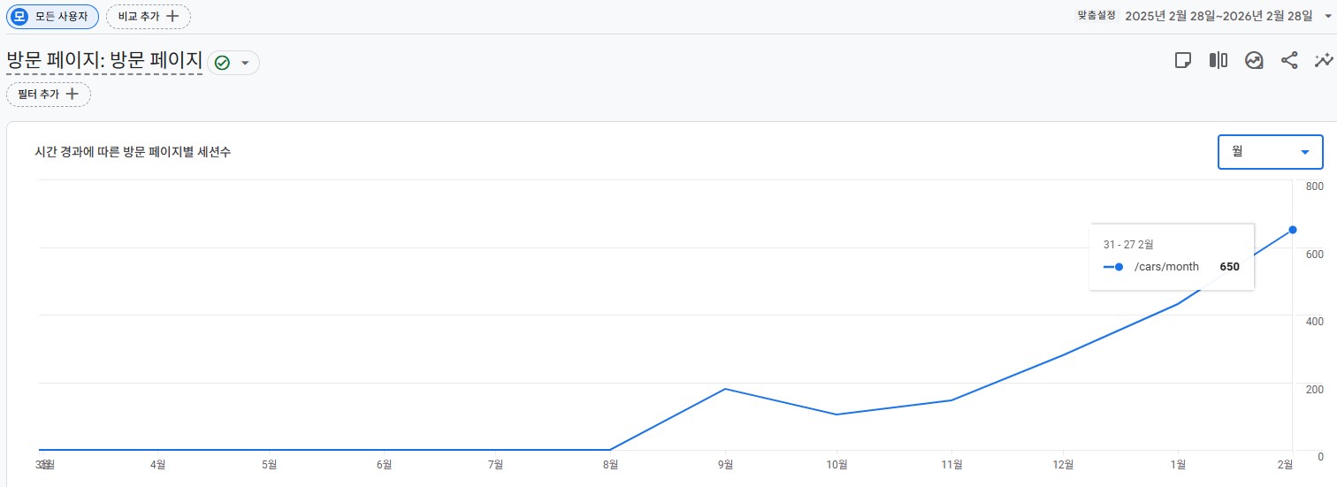
Task: Add a filter with 필터 추가
Action: (x=49, y=94)
